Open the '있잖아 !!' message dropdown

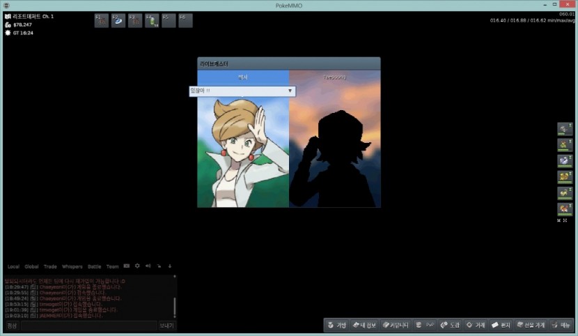click(242, 91)
